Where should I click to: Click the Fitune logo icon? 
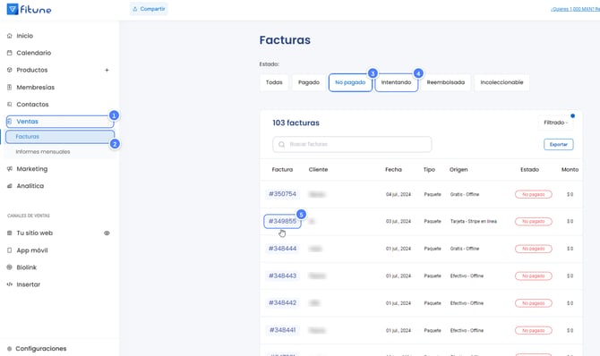13,9
